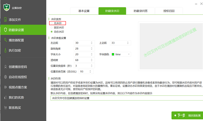203x121 pixels.
Task: Click the person icon beside 创建播放密码
Action: click(5, 67)
